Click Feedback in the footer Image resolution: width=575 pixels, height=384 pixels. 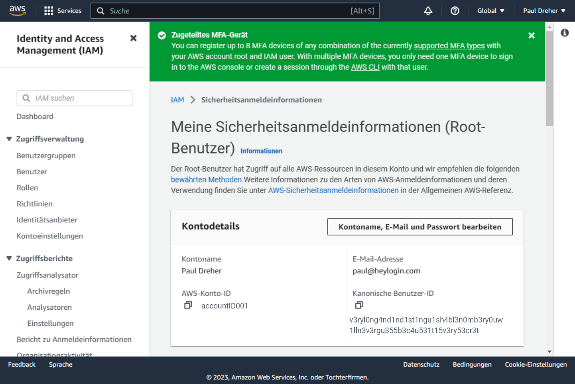pyautogui.click(x=22, y=364)
